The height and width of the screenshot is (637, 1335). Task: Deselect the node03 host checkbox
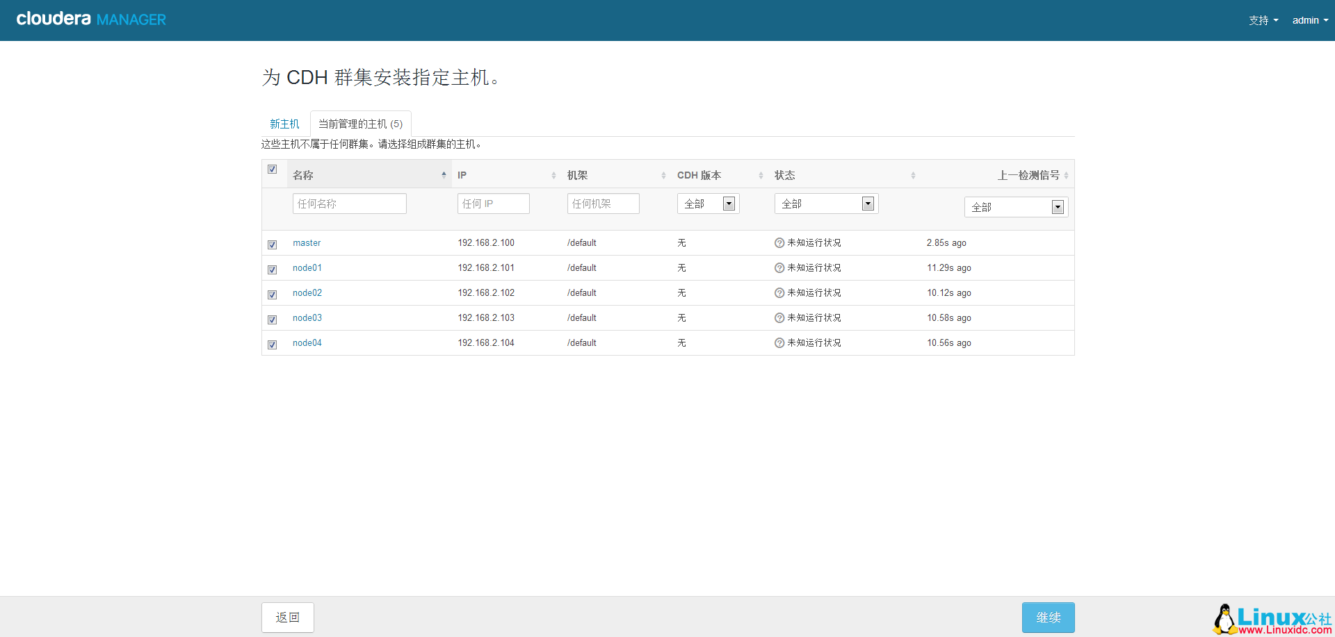pos(273,320)
